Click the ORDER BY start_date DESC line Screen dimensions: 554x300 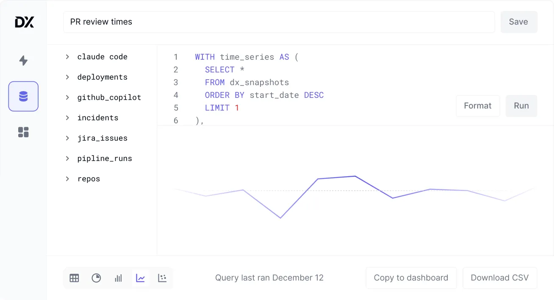(x=264, y=95)
